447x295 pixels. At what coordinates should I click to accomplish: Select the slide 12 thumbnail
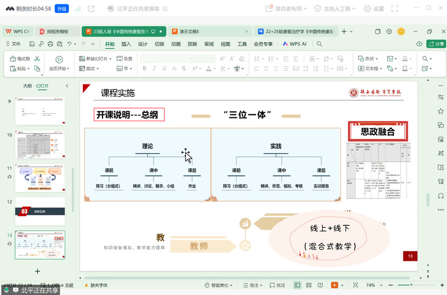[x=40, y=211]
